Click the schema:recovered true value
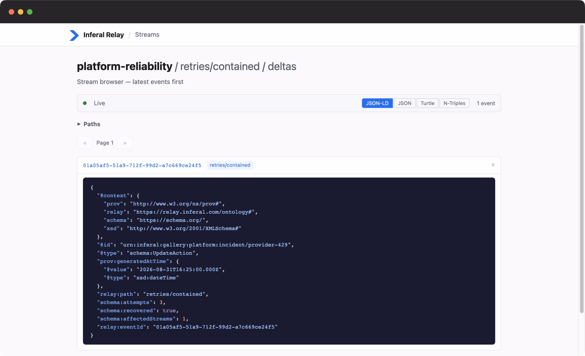Viewport: 585px width, 356px height. [169, 311]
